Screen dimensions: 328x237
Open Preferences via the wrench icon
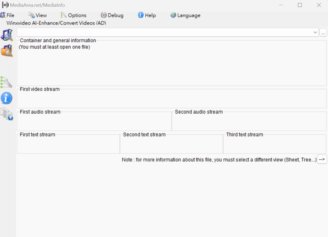tap(6, 82)
